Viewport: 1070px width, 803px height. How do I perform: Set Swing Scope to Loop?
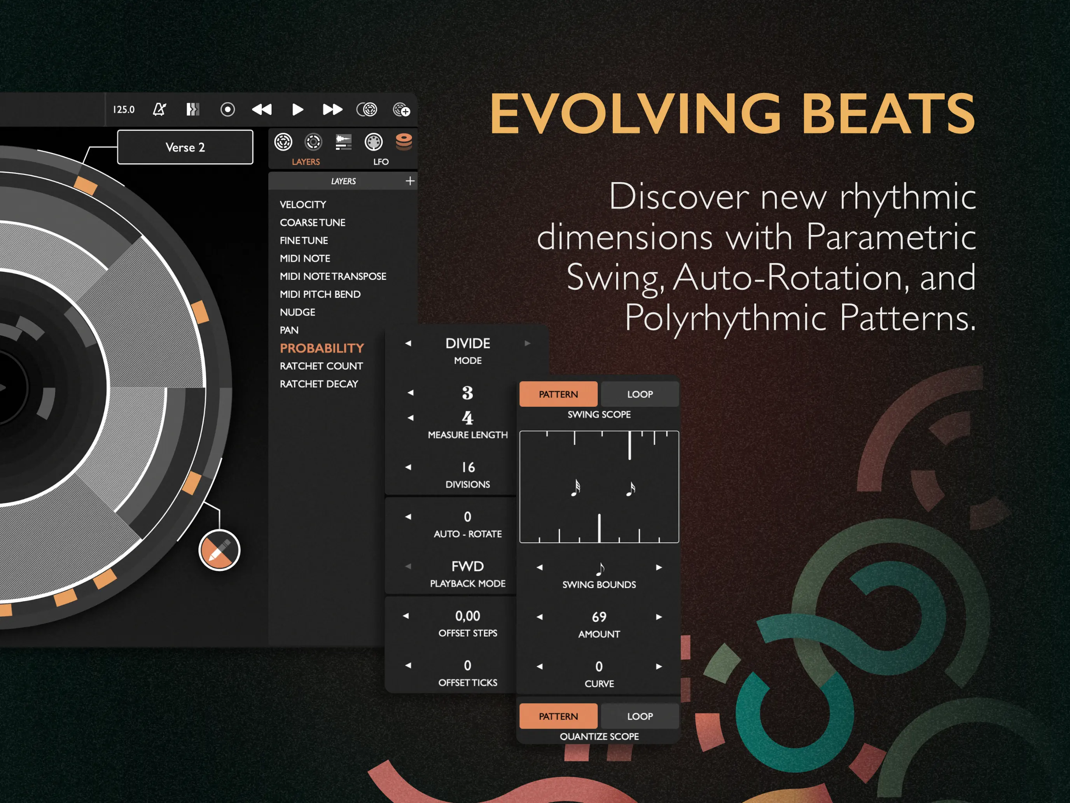pyautogui.click(x=640, y=393)
